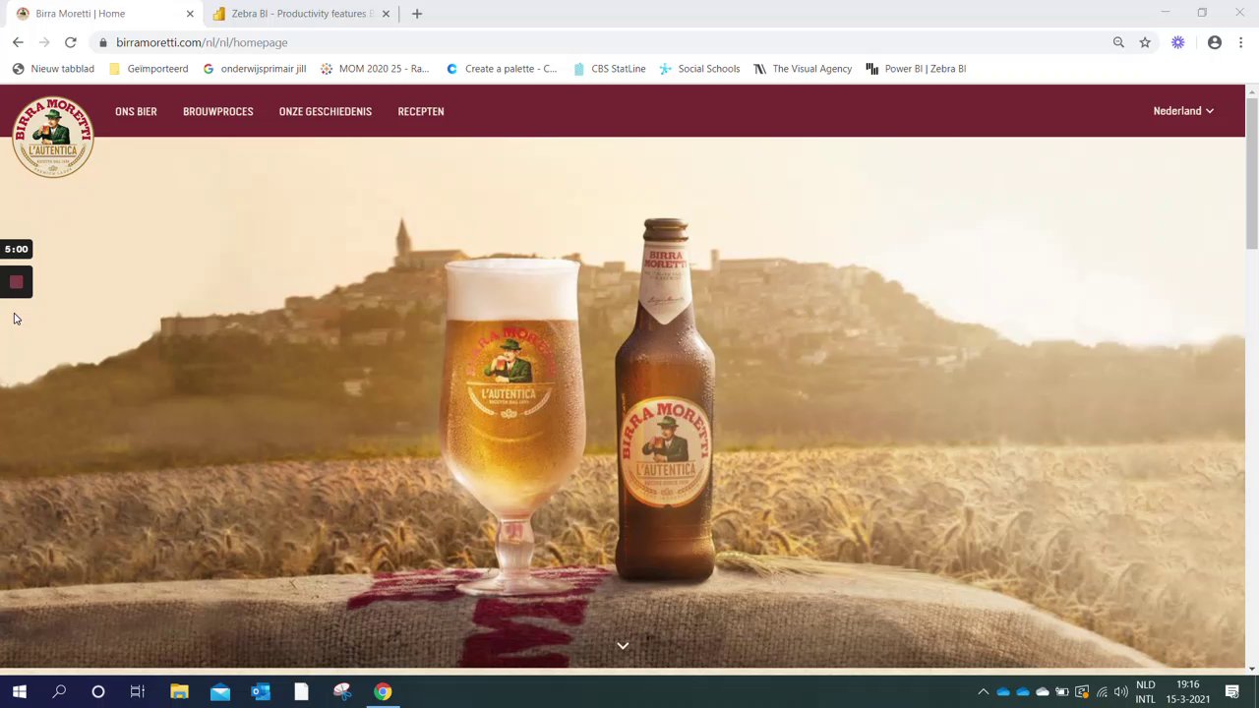The width and height of the screenshot is (1259, 708).
Task: Open the Windows Start menu
Action: tap(20, 692)
